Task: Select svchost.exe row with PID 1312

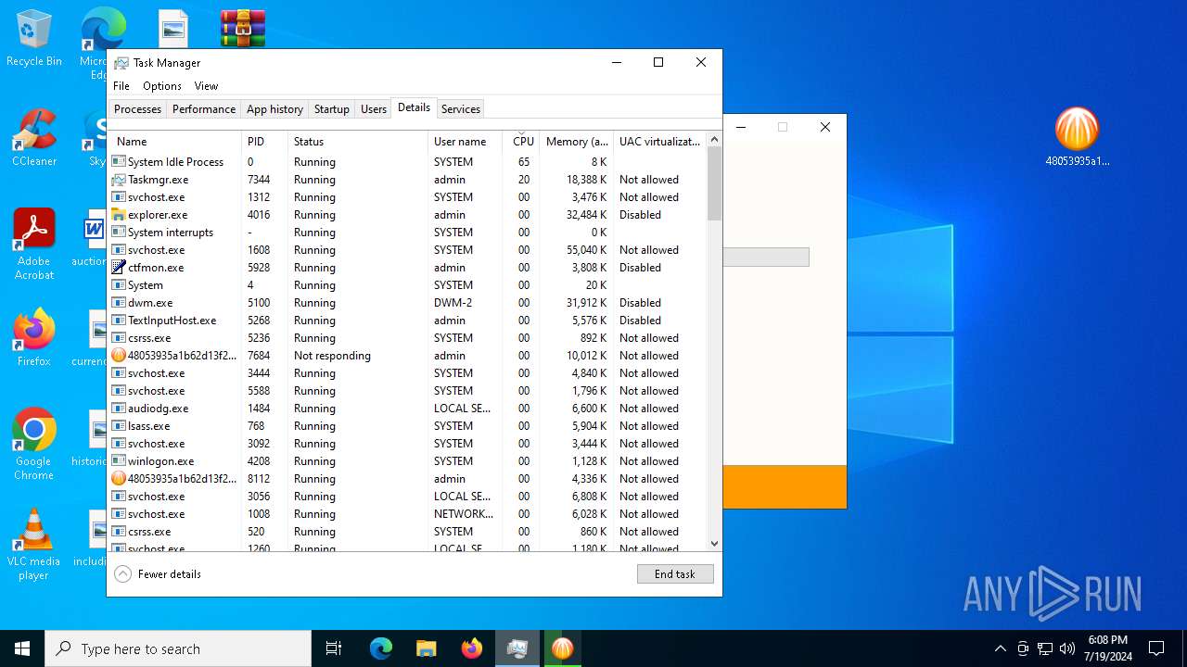Action: point(408,197)
